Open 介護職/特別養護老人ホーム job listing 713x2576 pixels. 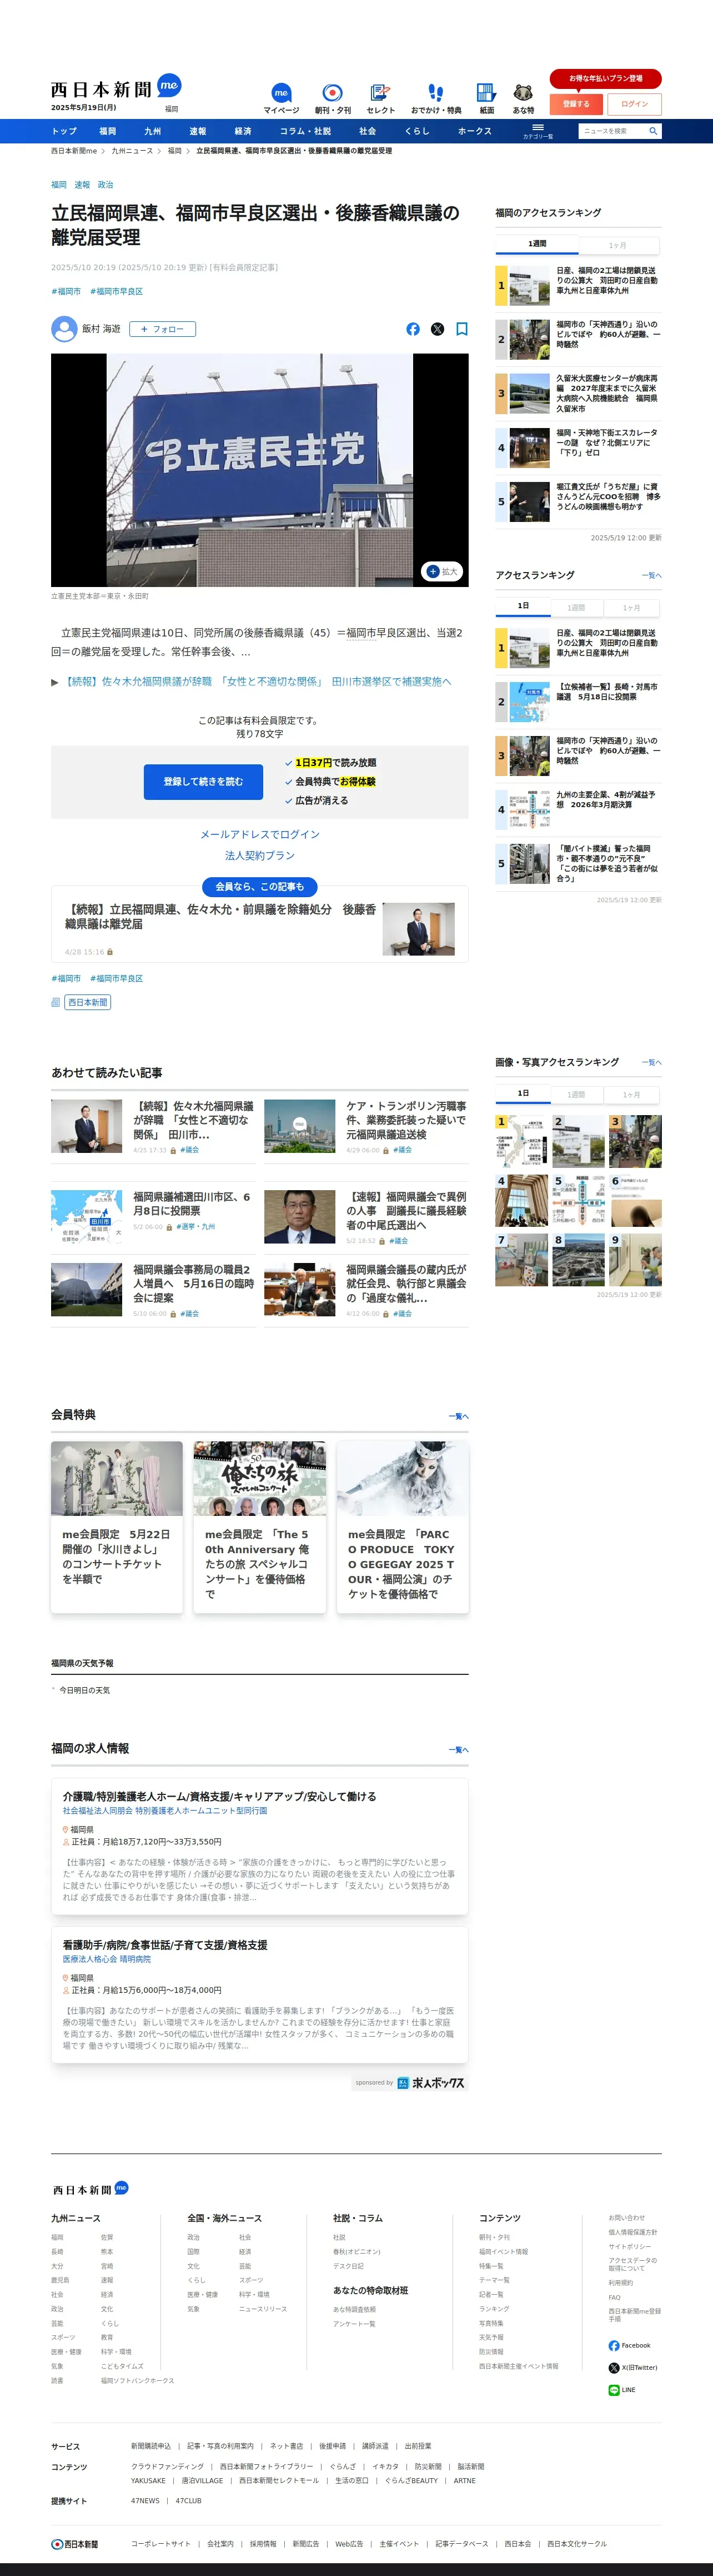point(260,1847)
